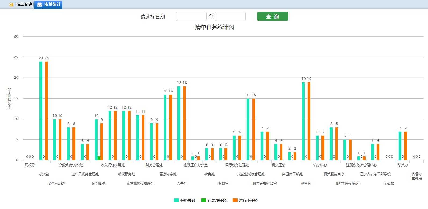This screenshot has height=209, width=428.
Task: Click the 征管和科技发展处 axis label
Action: pos(140,183)
